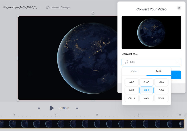Click the clip end trim handle

(181, 124)
